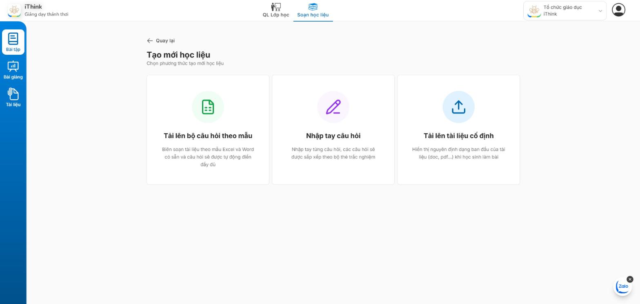Viewport: 640px width, 304px height.
Task: Click 'Giảng dạy thảnh thơi' tagline
Action: (47, 14)
